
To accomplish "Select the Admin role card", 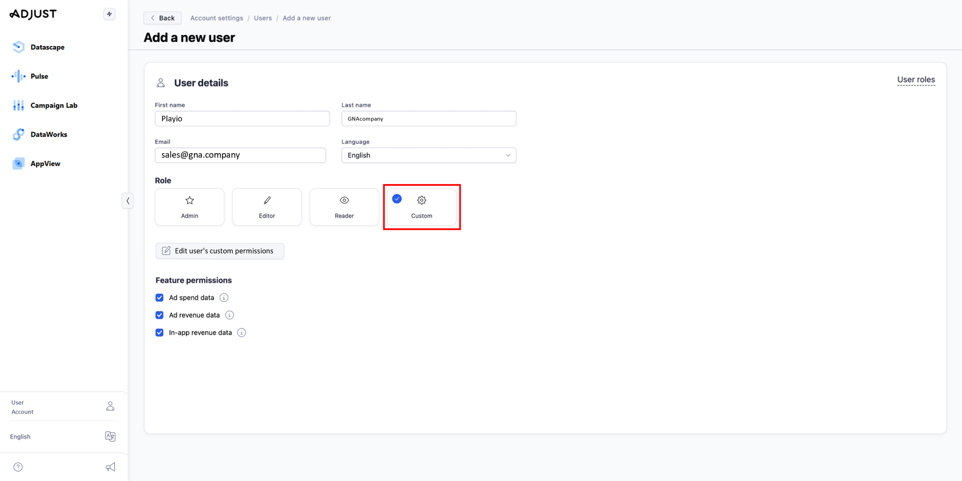I will (190, 207).
